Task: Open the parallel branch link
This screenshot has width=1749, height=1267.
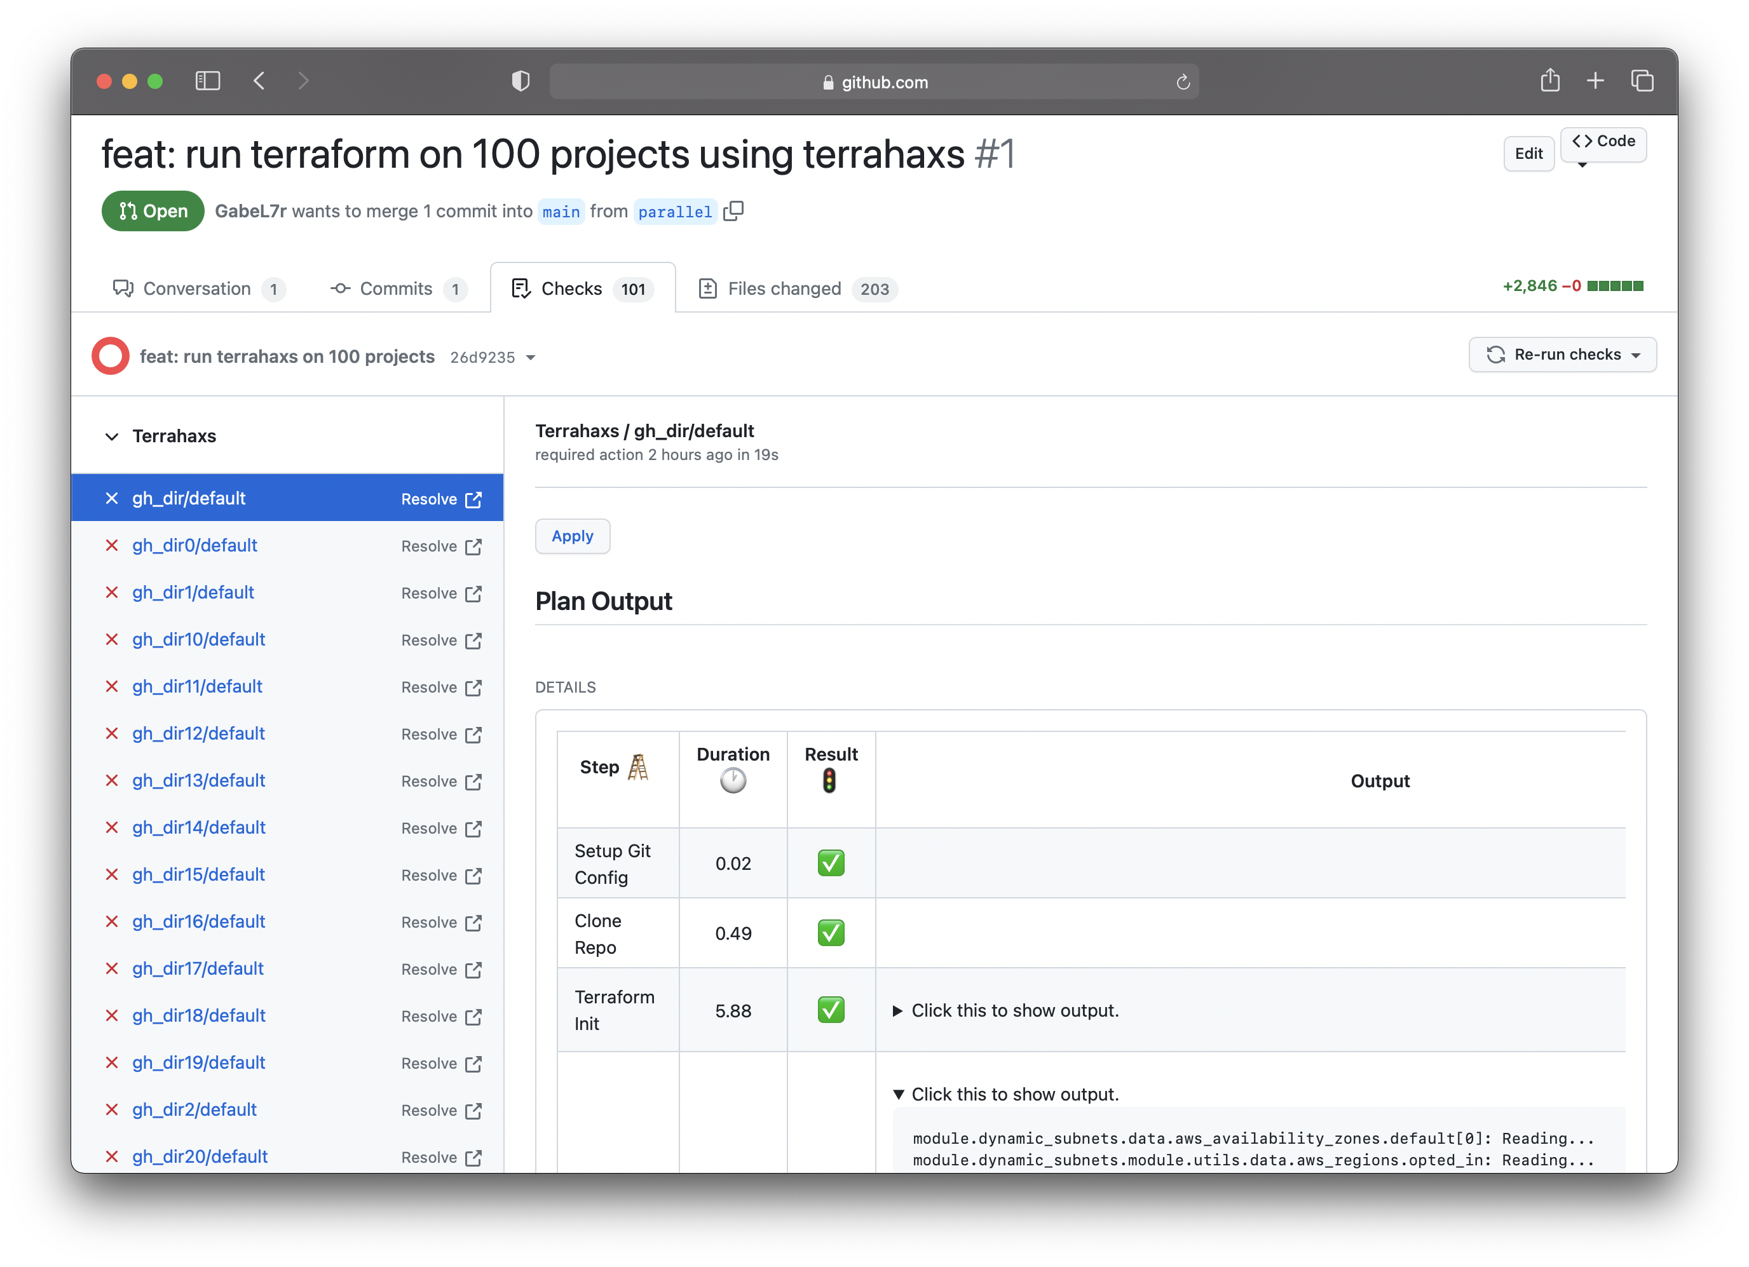Action: coord(675,212)
